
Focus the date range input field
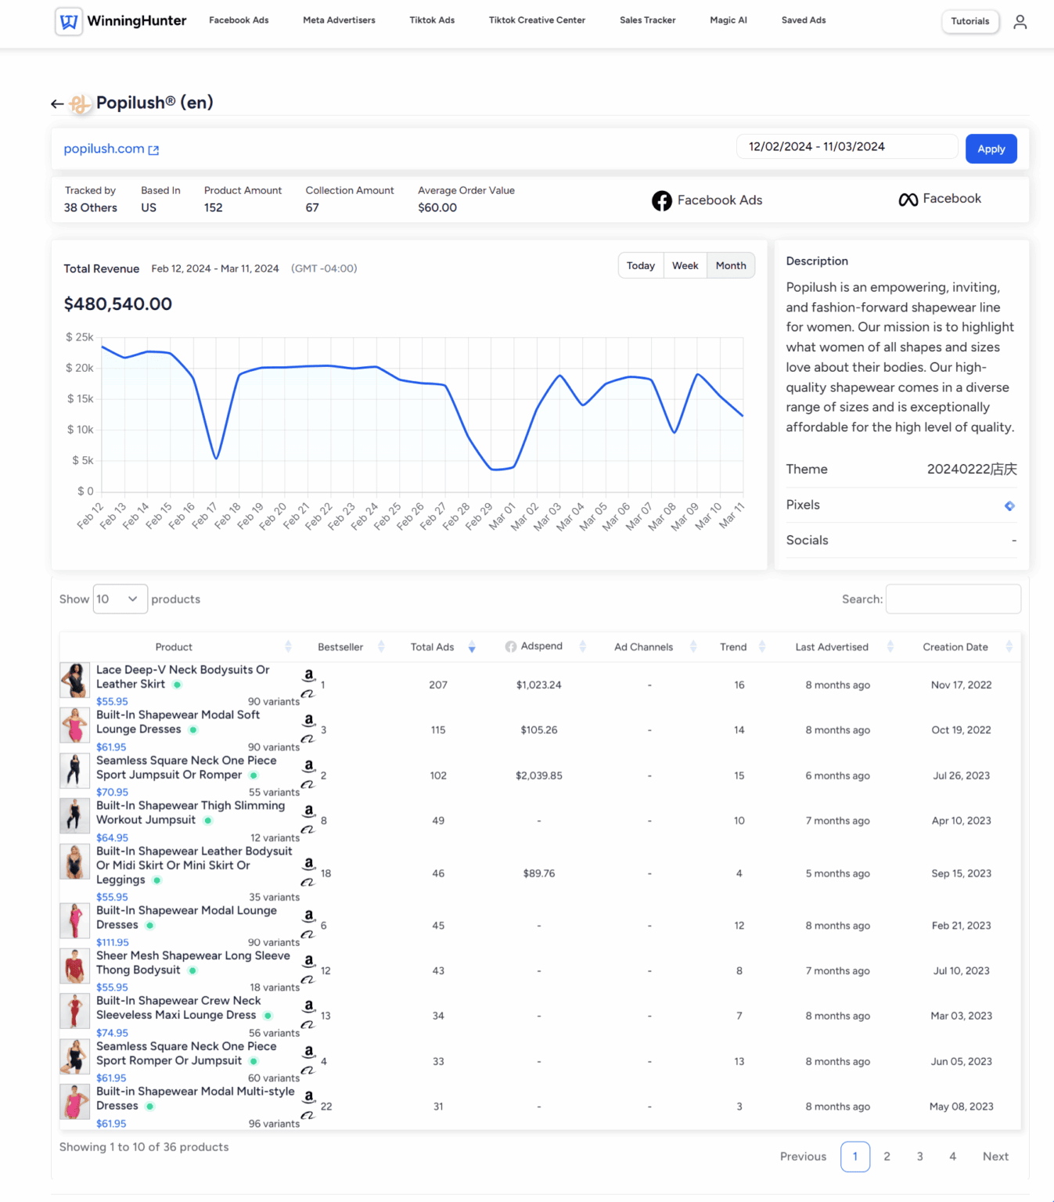point(847,147)
